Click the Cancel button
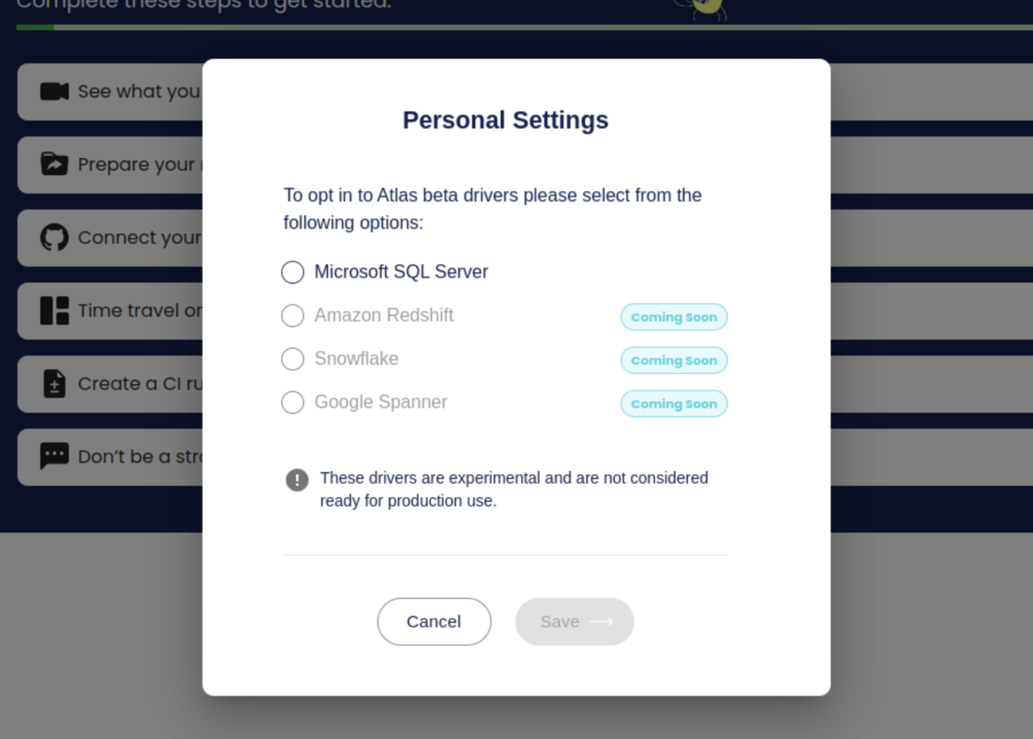This screenshot has width=1033, height=739. coord(433,621)
